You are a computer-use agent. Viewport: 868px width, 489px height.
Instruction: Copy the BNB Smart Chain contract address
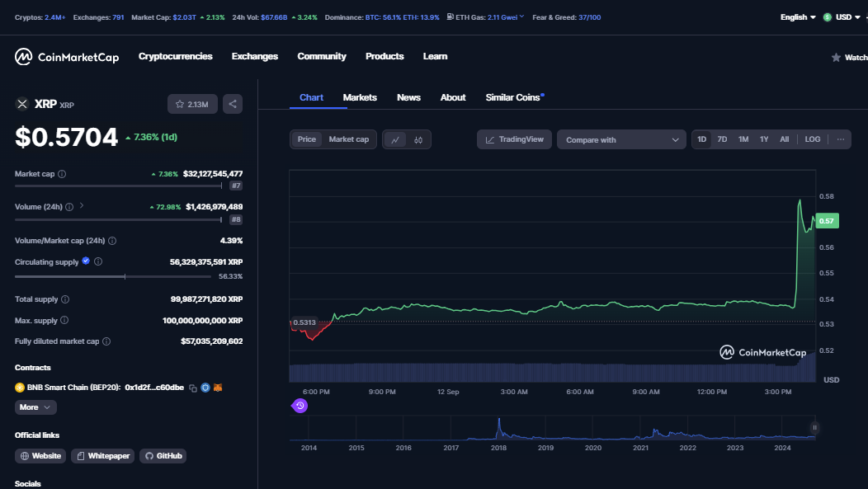pyautogui.click(x=193, y=388)
